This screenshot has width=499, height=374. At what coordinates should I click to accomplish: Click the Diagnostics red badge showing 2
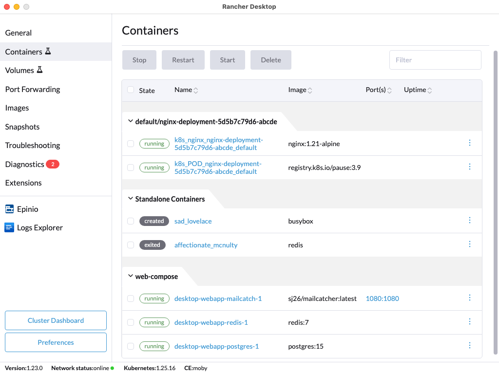(x=53, y=164)
